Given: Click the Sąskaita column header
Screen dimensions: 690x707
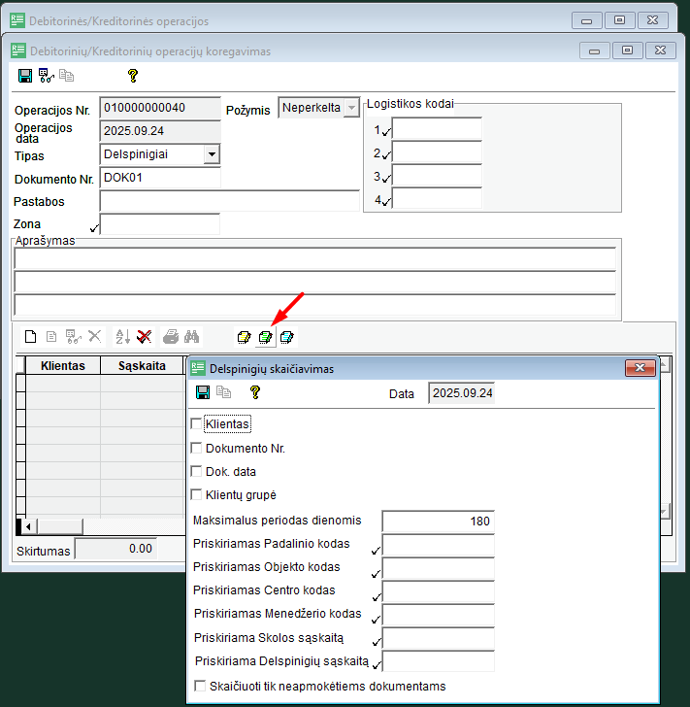Looking at the screenshot, I should (x=142, y=366).
